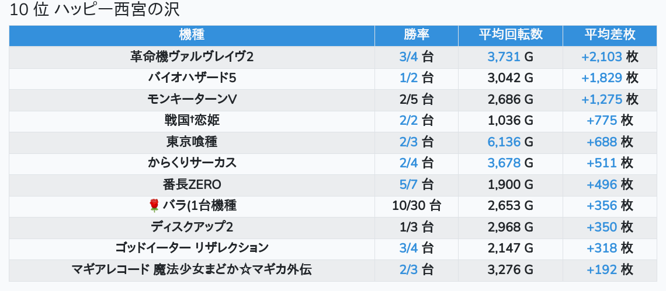This screenshot has height=291, width=666.
Task: Select the バイオハザード5 machine name
Action: click(x=192, y=78)
